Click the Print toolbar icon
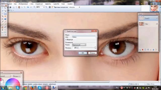Viewport: 161px width, 90px height. (10, 7)
